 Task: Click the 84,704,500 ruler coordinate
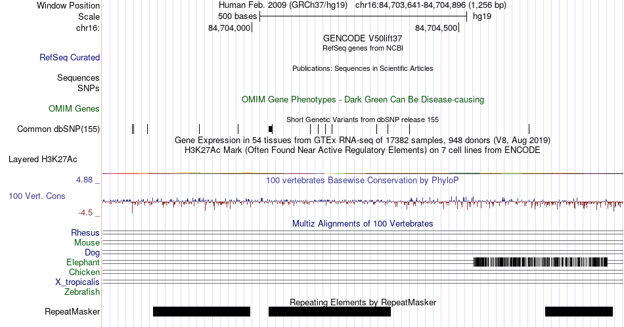(x=436, y=28)
